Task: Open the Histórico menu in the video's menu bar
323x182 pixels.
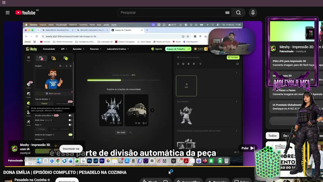Action: pos(73,25)
